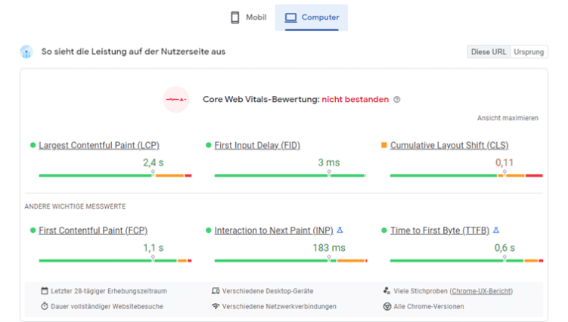
Task: Open the Cumulative Layout Shift (CLS) link
Action: pyautogui.click(x=449, y=145)
